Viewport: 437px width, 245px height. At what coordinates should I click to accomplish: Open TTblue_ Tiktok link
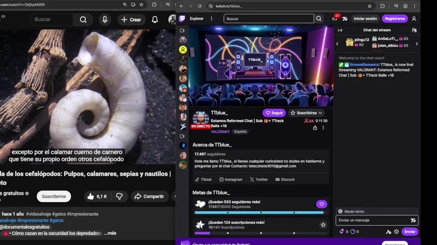coord(203,179)
